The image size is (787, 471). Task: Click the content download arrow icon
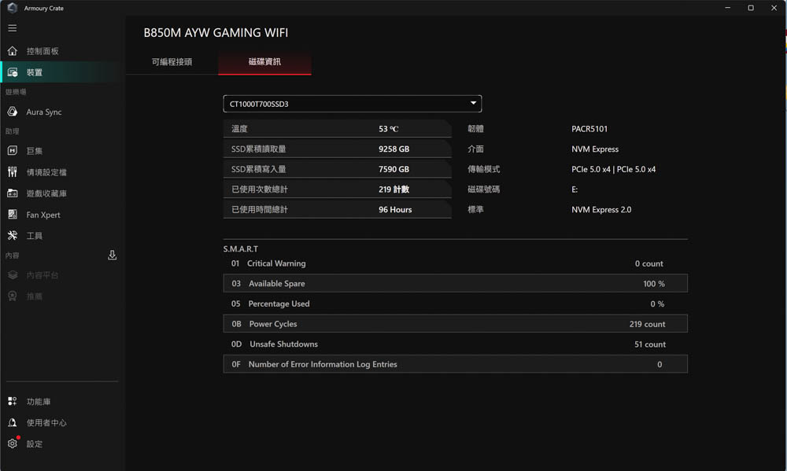pos(112,256)
